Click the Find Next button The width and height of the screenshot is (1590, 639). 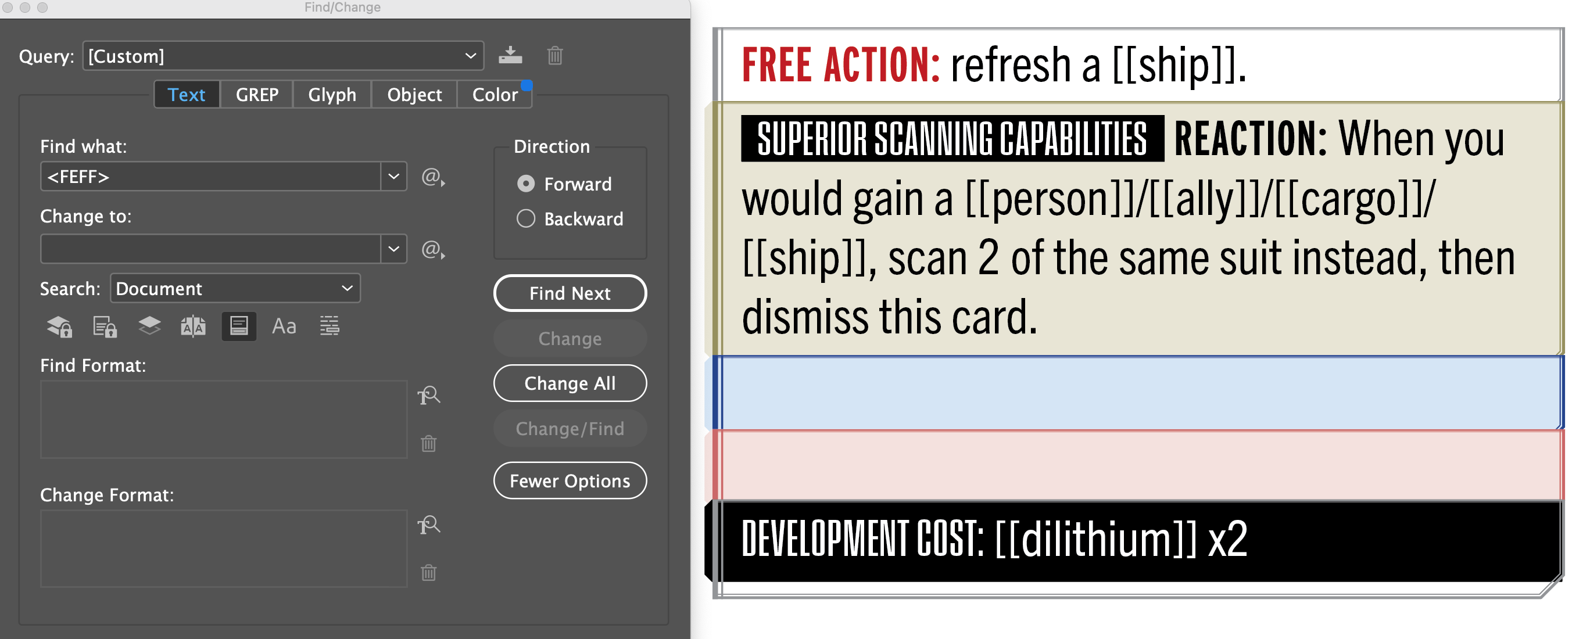571,293
